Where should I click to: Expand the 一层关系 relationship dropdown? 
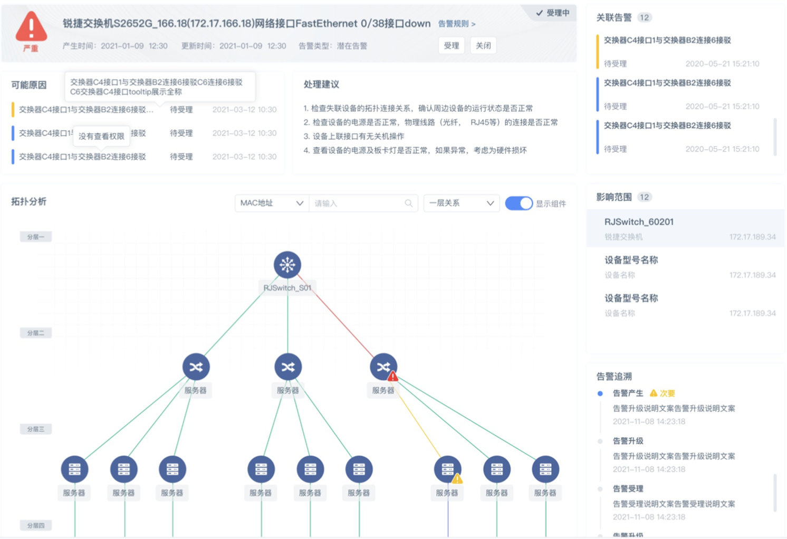point(461,203)
